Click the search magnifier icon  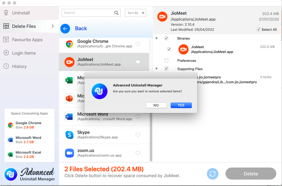click(x=116, y=13)
